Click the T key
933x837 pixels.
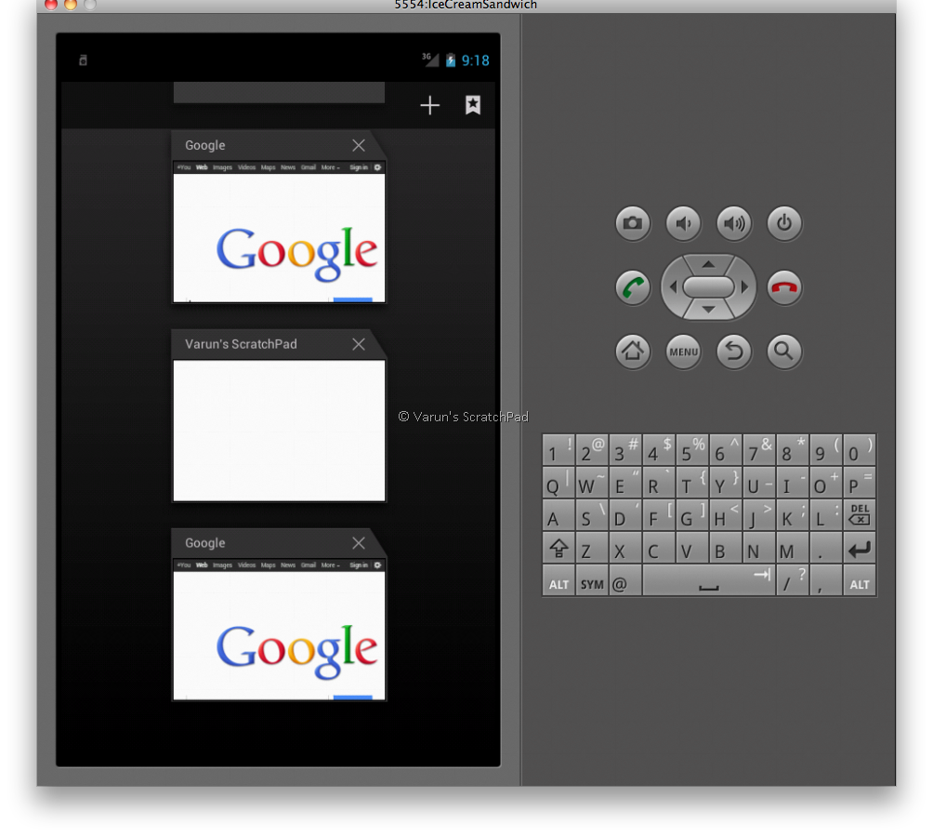pyautogui.click(x=692, y=482)
